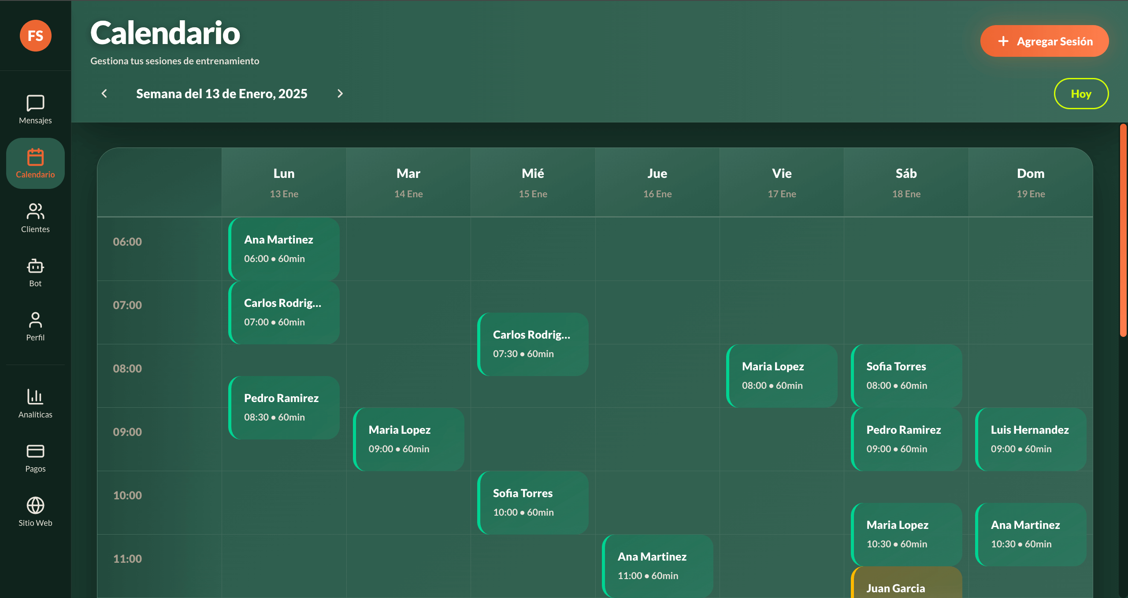Advance to next week with right chevron
Screen dimensions: 1128x598
coord(340,93)
